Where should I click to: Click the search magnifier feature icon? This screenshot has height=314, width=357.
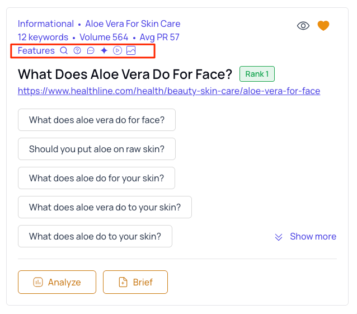[64, 50]
